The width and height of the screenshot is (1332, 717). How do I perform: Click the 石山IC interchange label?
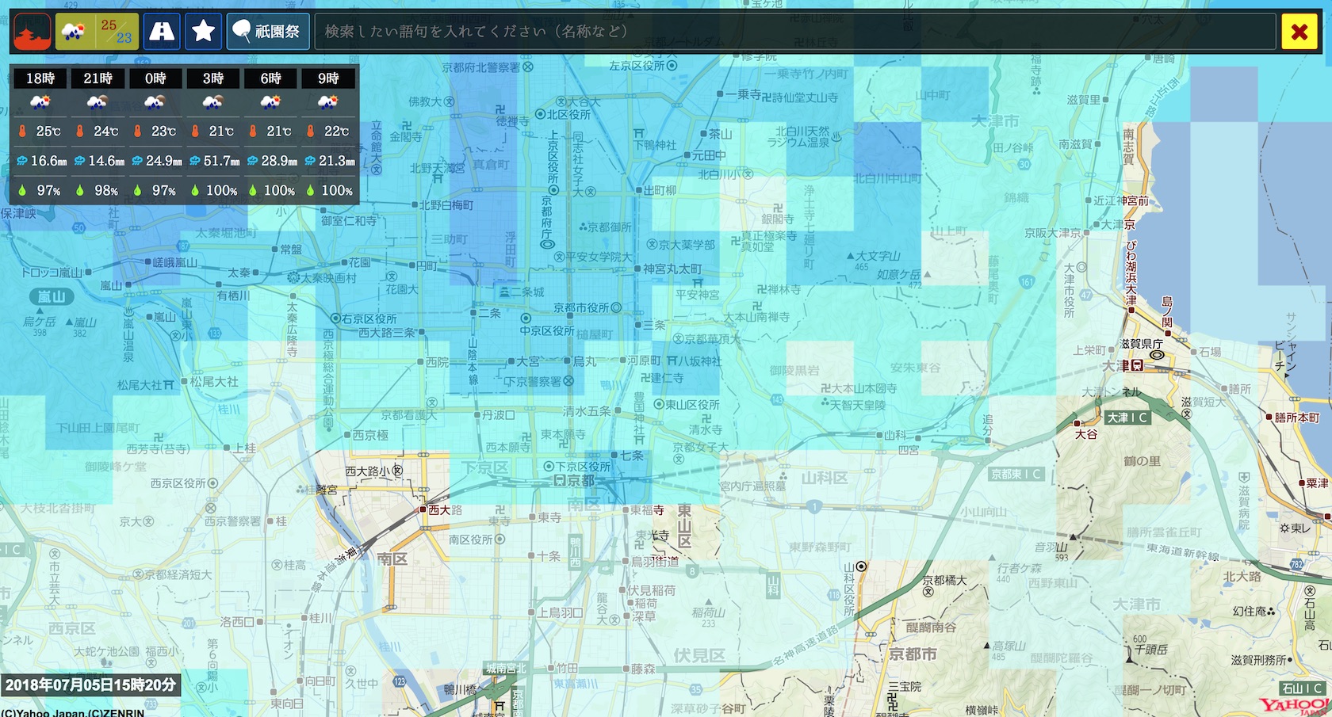coord(1302,688)
